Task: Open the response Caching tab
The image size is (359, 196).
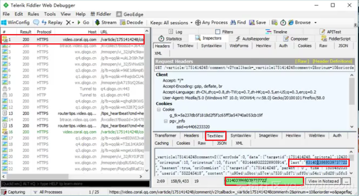Action: [162, 143]
